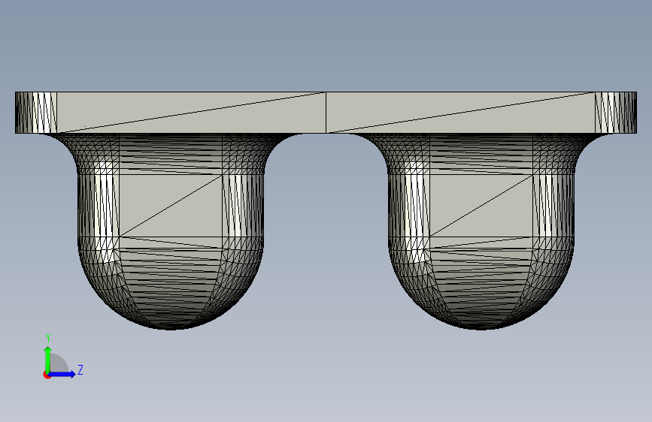Select the right dome-shaped body
This screenshot has width=652, height=422.
click(x=481, y=231)
